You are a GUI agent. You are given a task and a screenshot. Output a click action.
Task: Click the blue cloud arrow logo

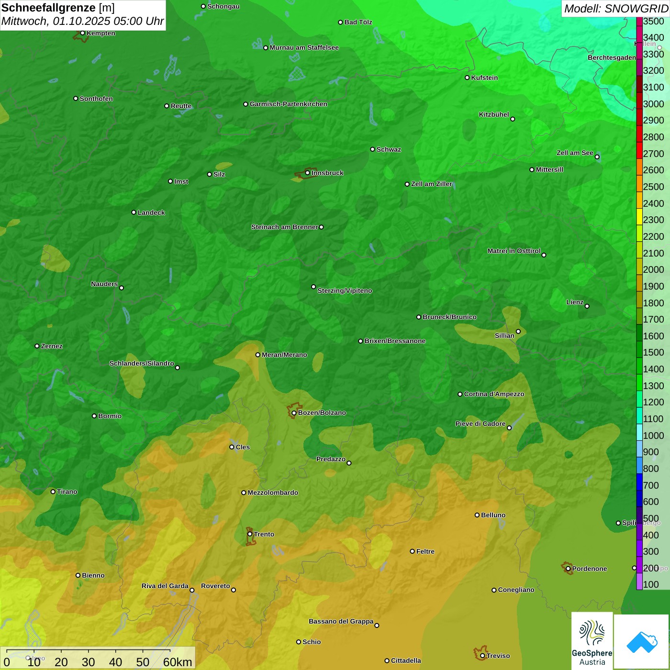[x=642, y=642]
